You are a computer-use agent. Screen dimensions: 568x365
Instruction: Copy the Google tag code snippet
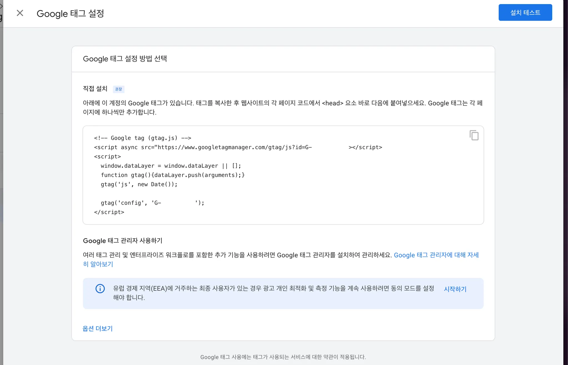click(x=474, y=135)
